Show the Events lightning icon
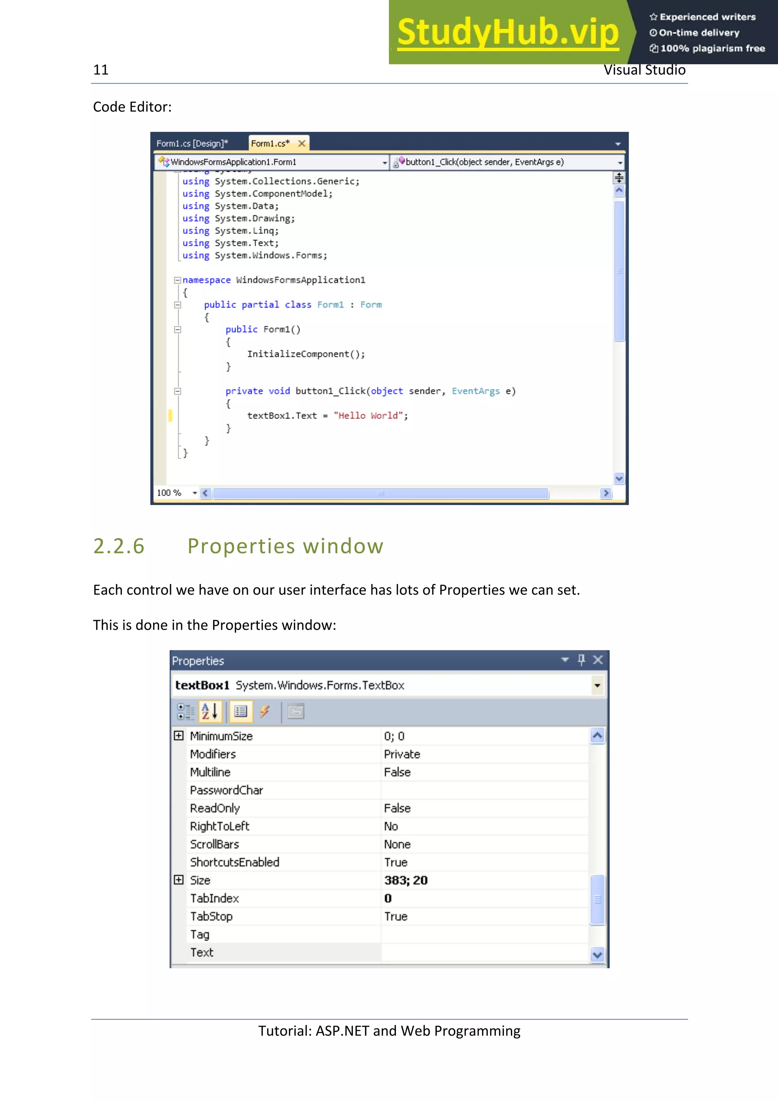The height and width of the screenshot is (1102, 778). pos(265,712)
